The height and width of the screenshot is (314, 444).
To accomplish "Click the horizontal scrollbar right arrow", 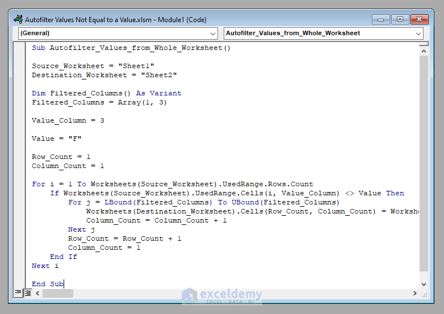I will point(415,294).
